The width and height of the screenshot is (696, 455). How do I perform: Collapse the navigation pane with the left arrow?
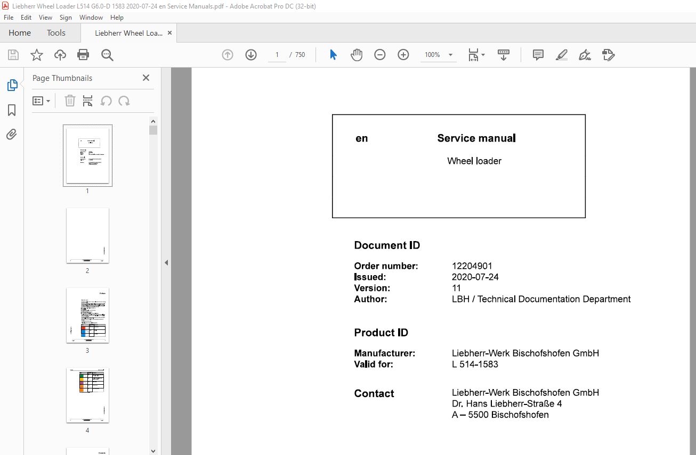(x=166, y=262)
